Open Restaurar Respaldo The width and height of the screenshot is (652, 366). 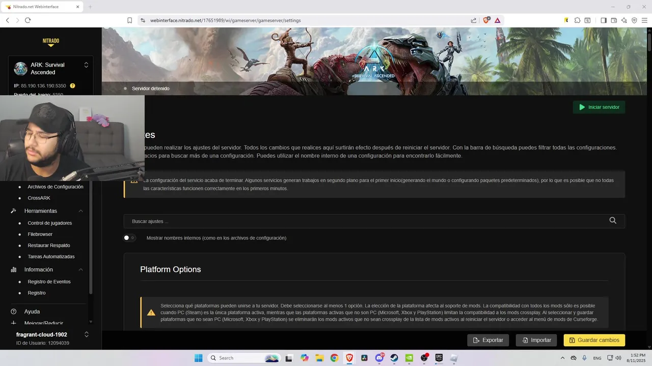click(49, 246)
